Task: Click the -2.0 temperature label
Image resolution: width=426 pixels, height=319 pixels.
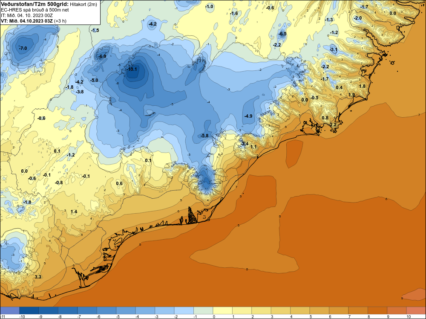Action: click(358, 18)
